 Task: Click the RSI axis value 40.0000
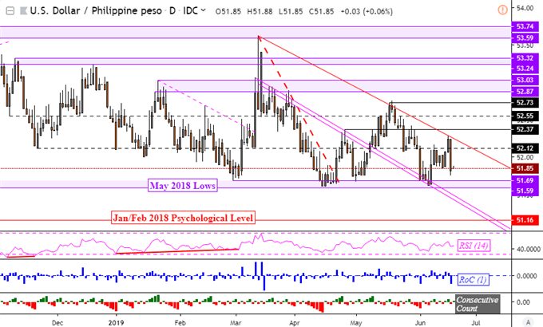[528, 249]
